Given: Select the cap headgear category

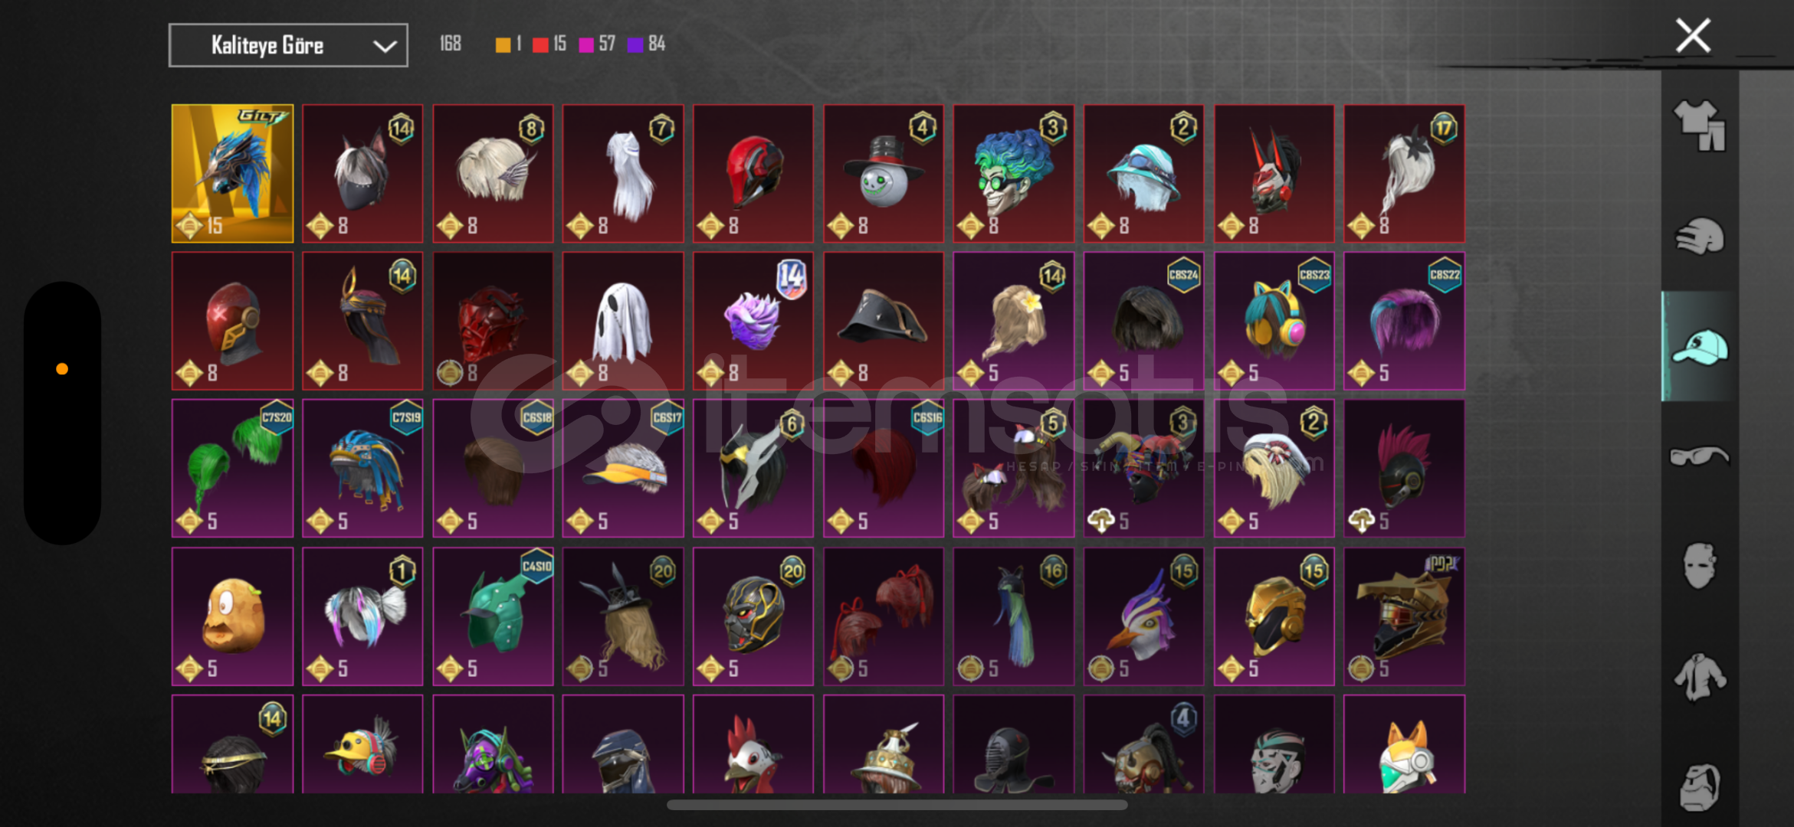Looking at the screenshot, I should (x=1699, y=346).
